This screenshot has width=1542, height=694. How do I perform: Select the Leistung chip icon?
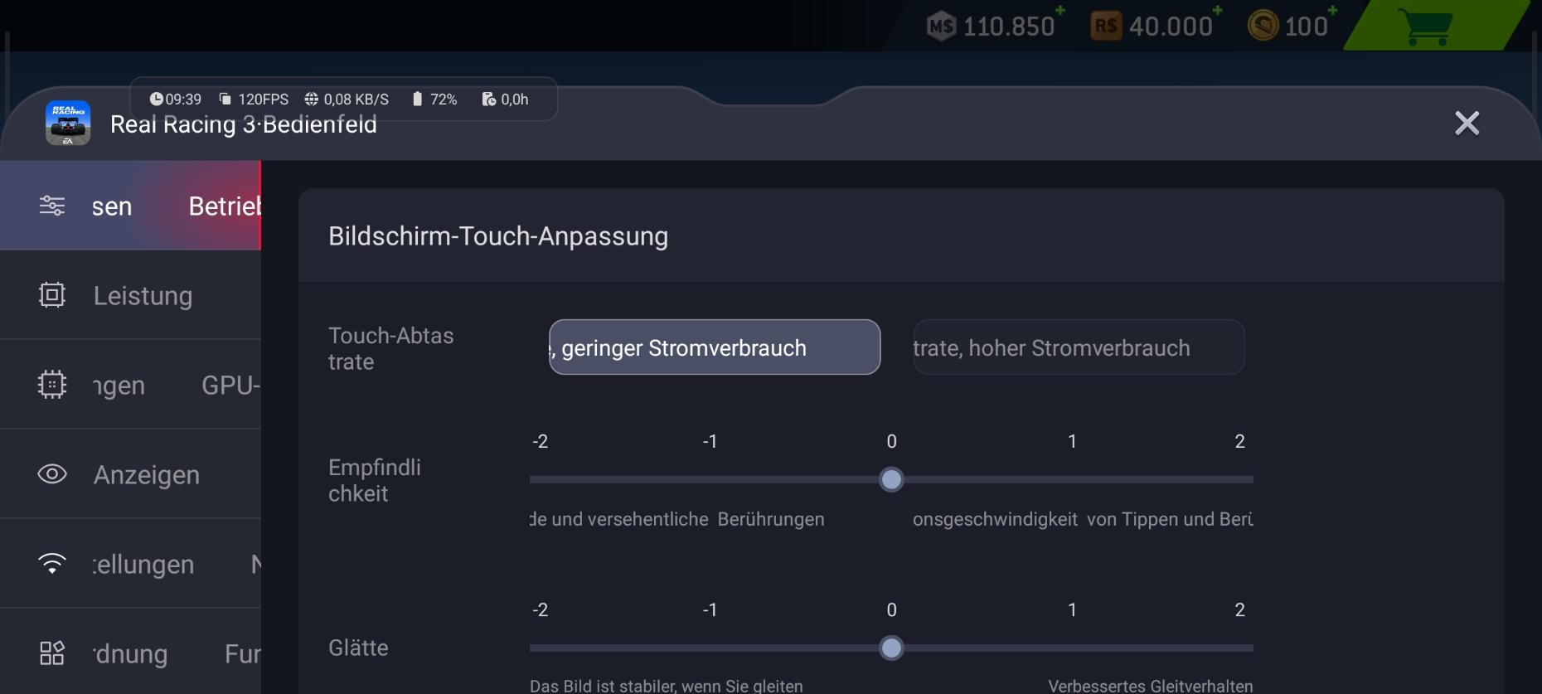pyautogui.click(x=52, y=295)
